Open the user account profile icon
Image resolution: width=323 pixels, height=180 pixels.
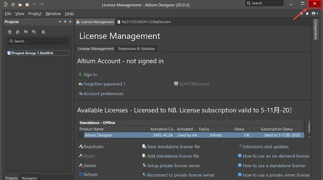[313, 14]
